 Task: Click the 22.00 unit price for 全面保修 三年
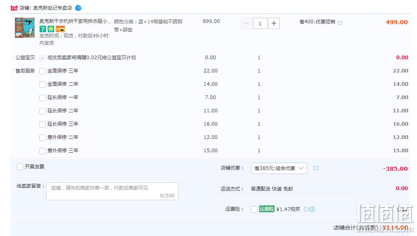tap(211, 70)
